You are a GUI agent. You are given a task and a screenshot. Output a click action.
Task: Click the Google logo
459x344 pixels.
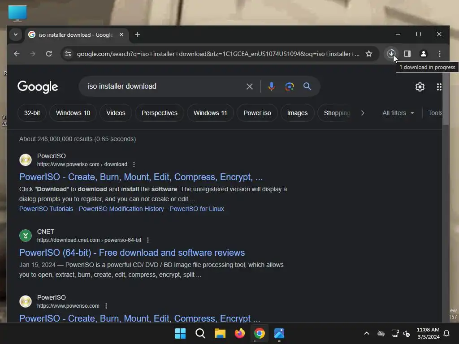(x=38, y=87)
